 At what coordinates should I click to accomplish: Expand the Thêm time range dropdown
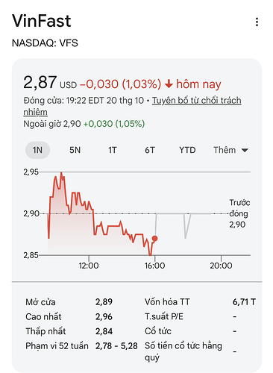[x=230, y=150]
